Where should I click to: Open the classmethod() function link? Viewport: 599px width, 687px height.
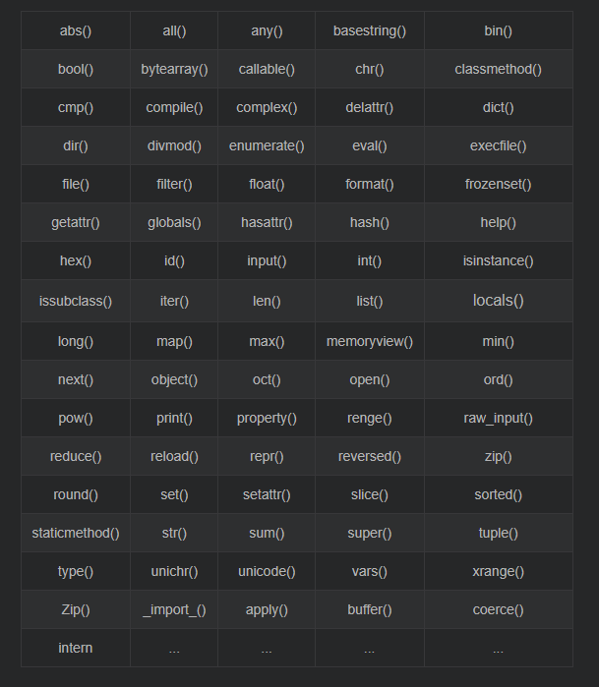pyautogui.click(x=498, y=69)
